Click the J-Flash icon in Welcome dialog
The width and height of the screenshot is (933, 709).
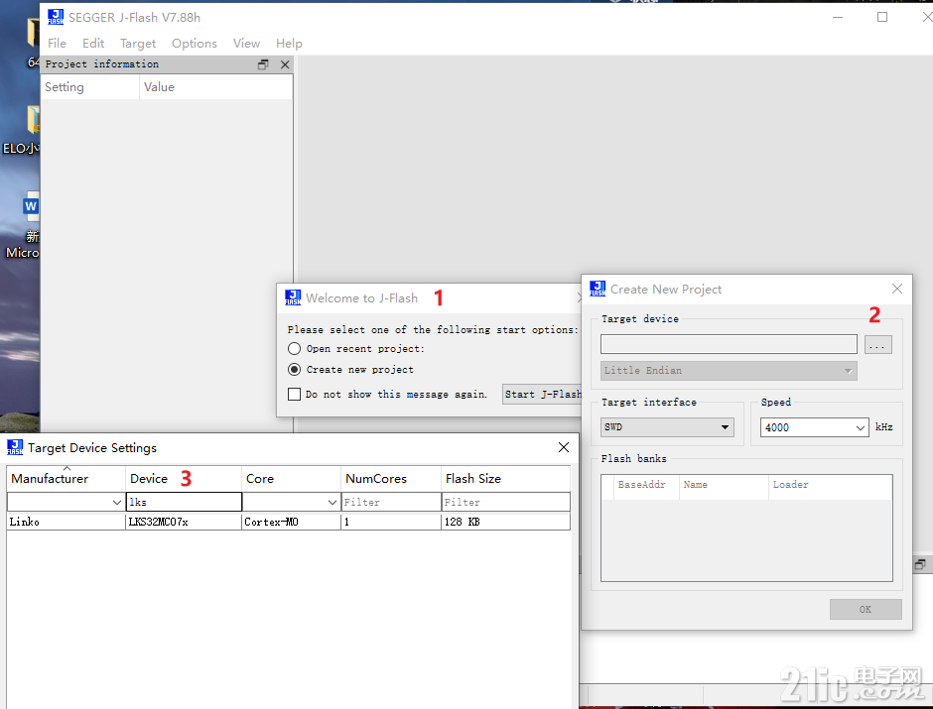(x=293, y=297)
